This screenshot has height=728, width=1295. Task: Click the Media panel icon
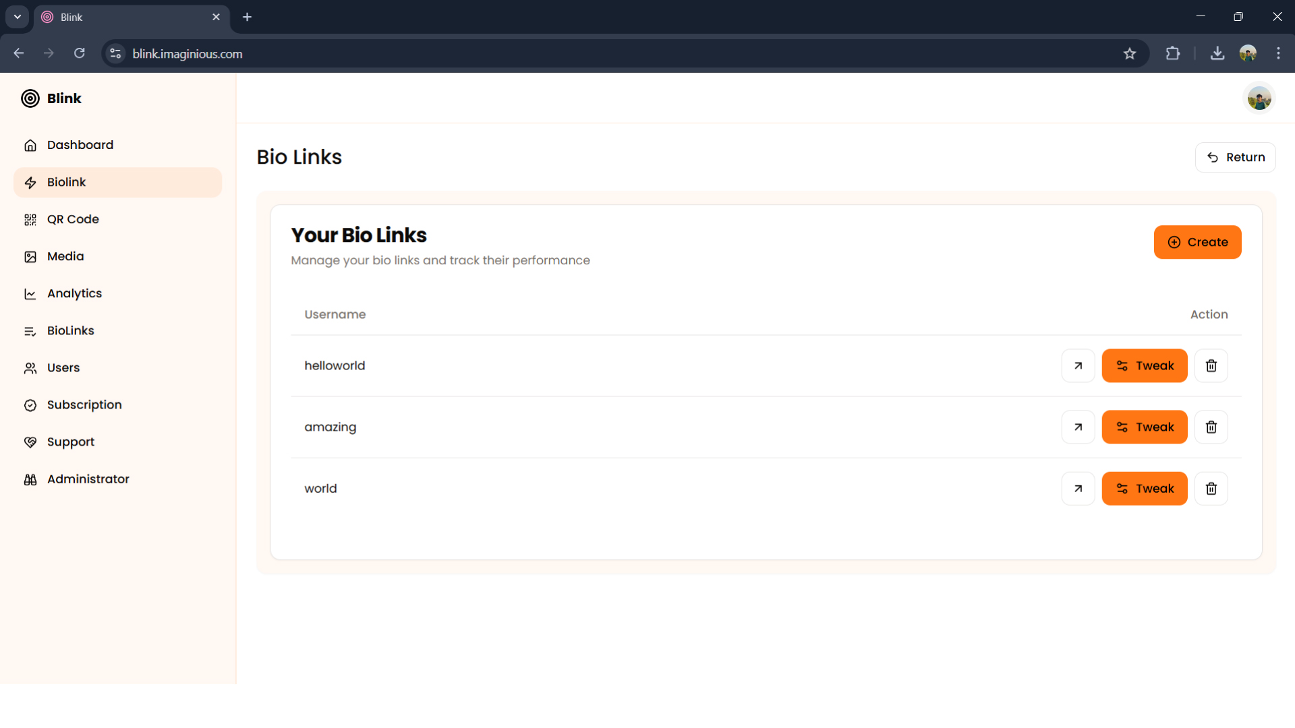coord(30,256)
